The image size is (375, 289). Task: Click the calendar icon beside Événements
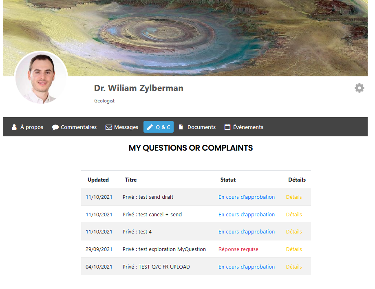pyautogui.click(x=227, y=127)
